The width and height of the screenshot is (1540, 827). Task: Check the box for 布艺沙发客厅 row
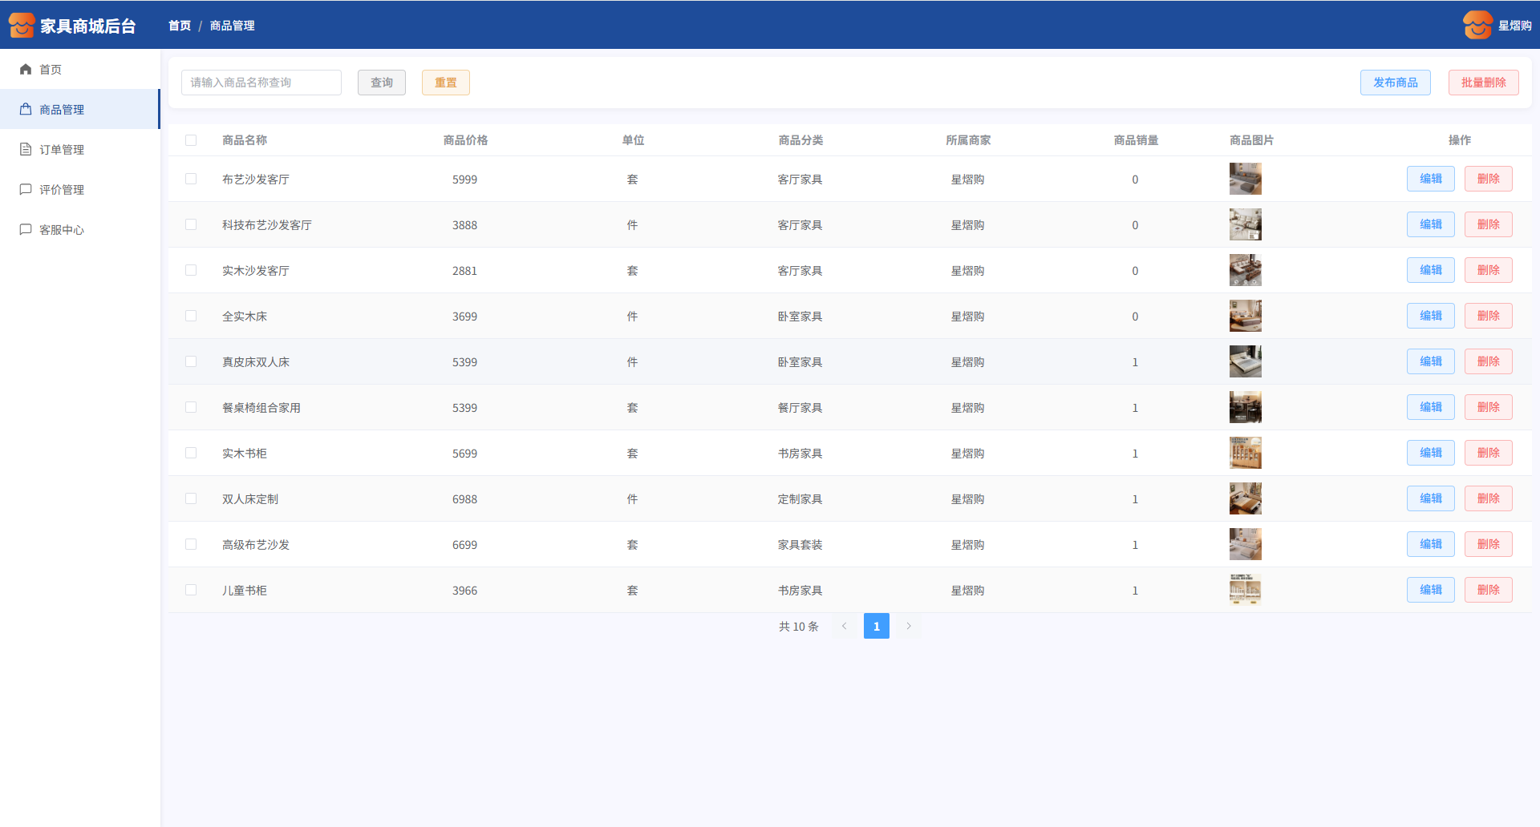click(191, 179)
